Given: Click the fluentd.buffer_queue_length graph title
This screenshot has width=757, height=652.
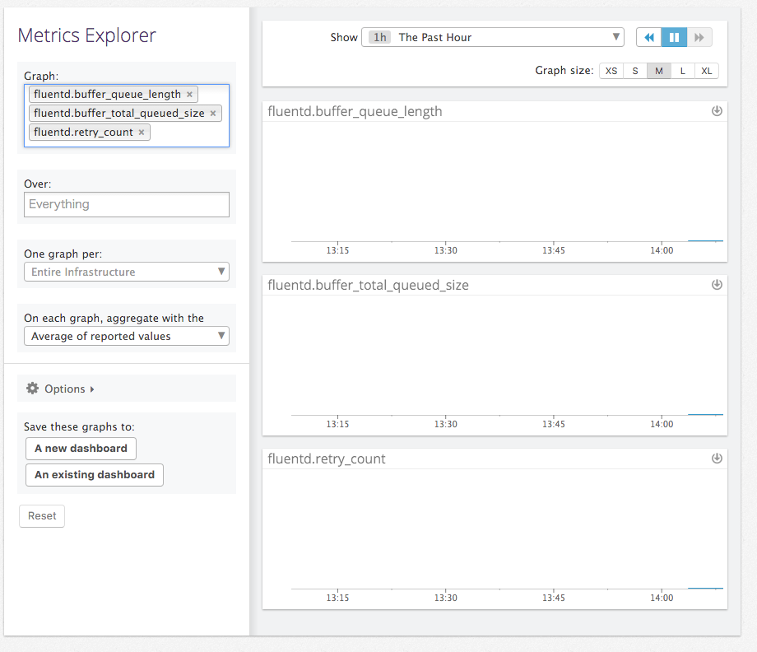Looking at the screenshot, I should [x=355, y=112].
